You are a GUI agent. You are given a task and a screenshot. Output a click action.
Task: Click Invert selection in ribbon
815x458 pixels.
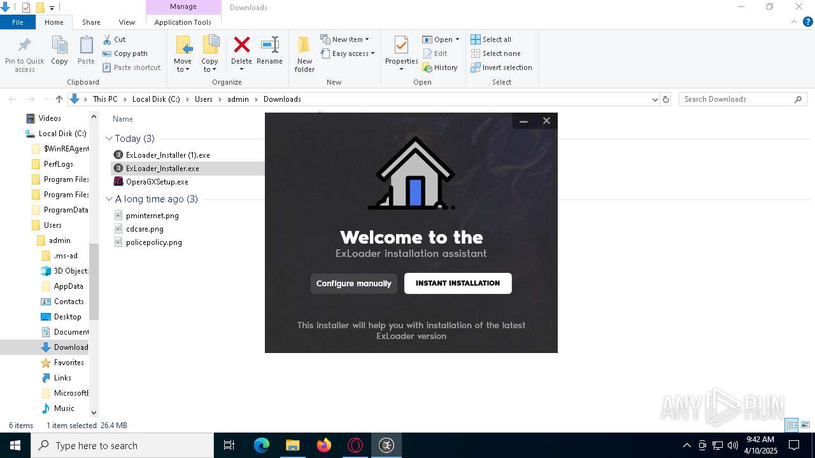coord(501,67)
